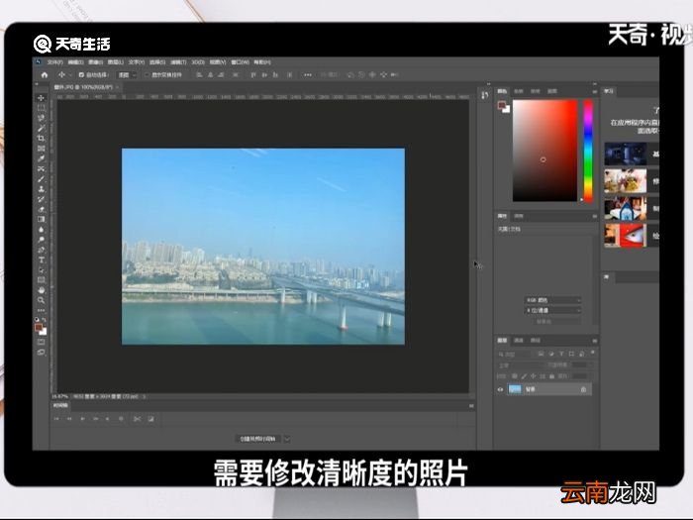Screen dimensions: 693x520
Task: Select the Hand tool
Action: click(x=42, y=290)
